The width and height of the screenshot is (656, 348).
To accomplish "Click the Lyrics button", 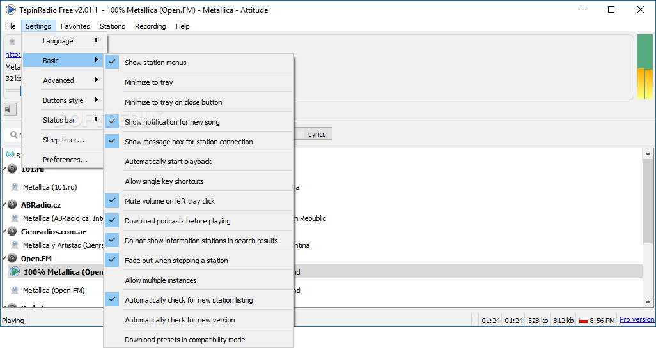I will click(314, 133).
